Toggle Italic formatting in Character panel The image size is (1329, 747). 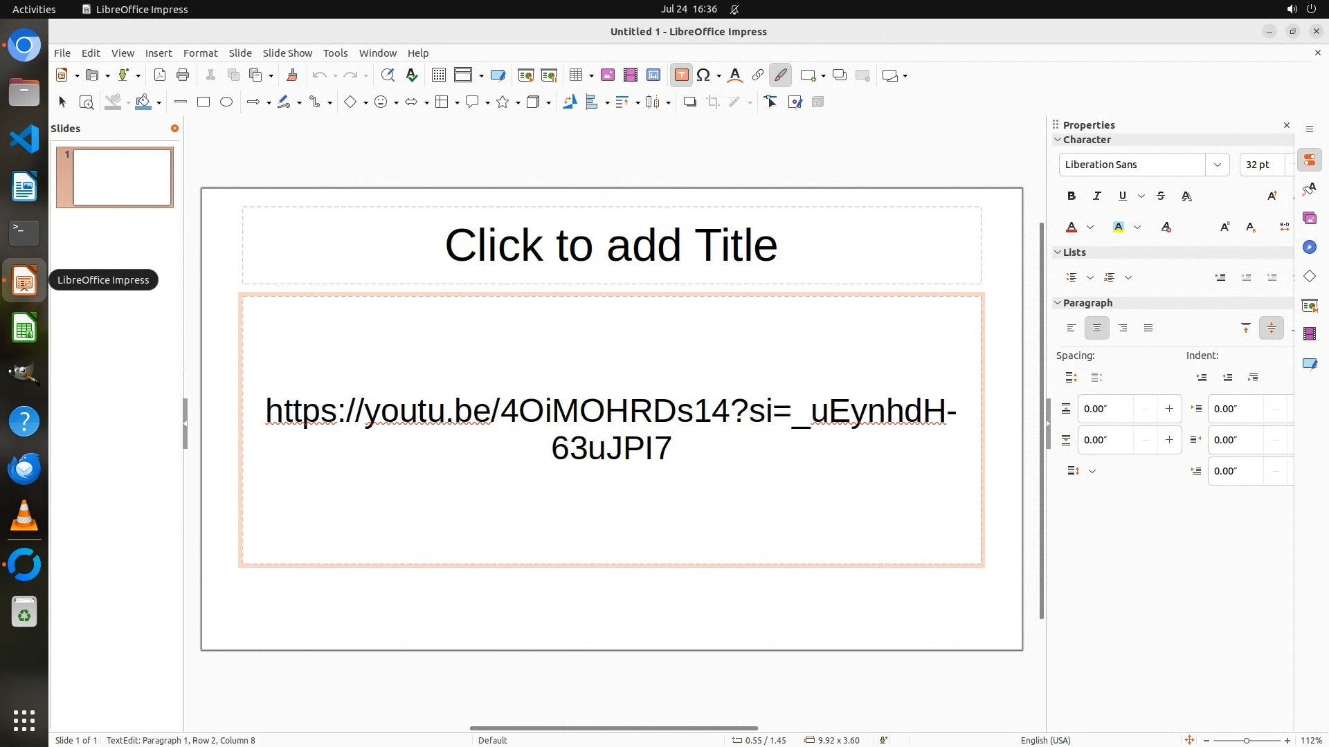tap(1096, 196)
